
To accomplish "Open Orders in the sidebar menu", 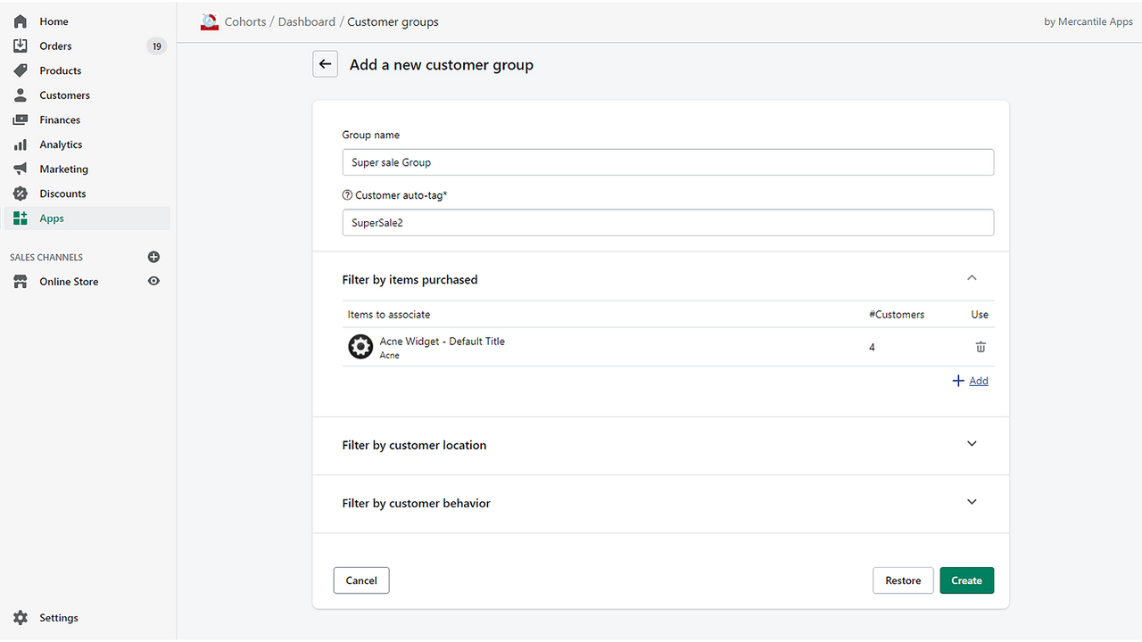I will coord(55,46).
